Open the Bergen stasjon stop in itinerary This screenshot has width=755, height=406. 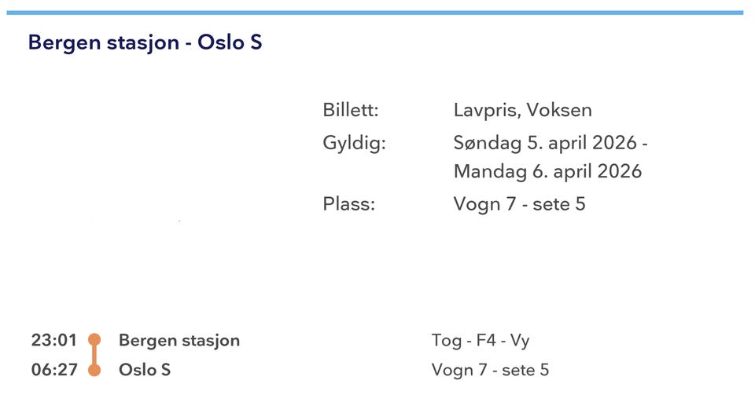(179, 340)
